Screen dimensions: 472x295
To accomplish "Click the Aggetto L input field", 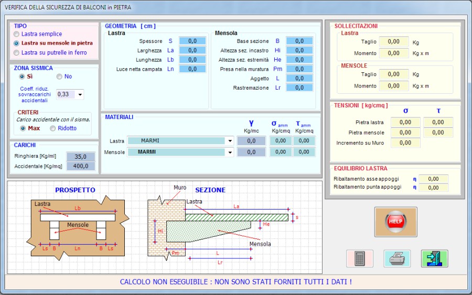I will coord(299,78).
